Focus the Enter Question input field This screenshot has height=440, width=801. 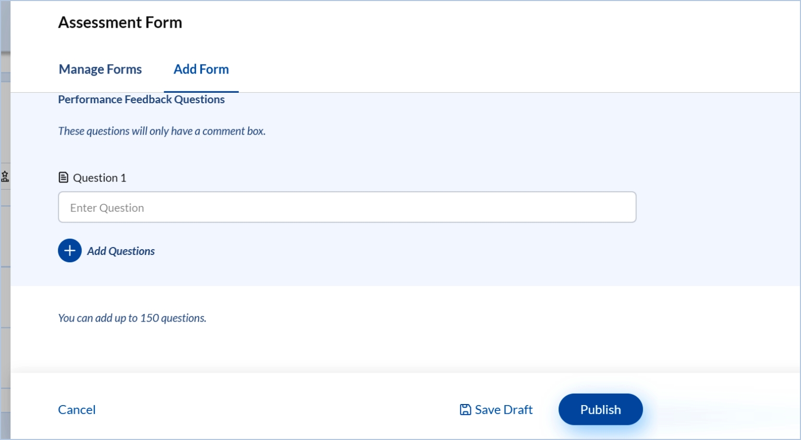pos(347,207)
